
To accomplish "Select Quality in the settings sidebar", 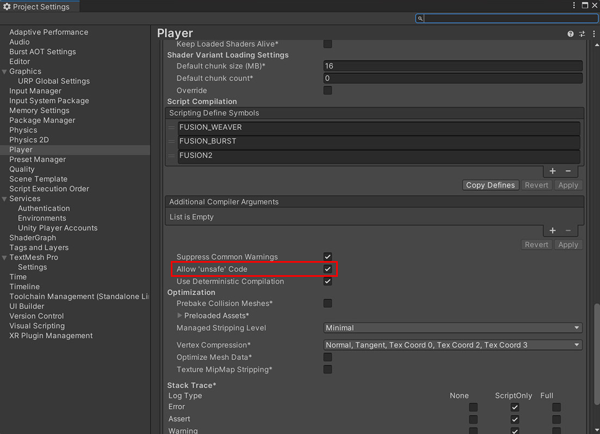I will coord(22,169).
